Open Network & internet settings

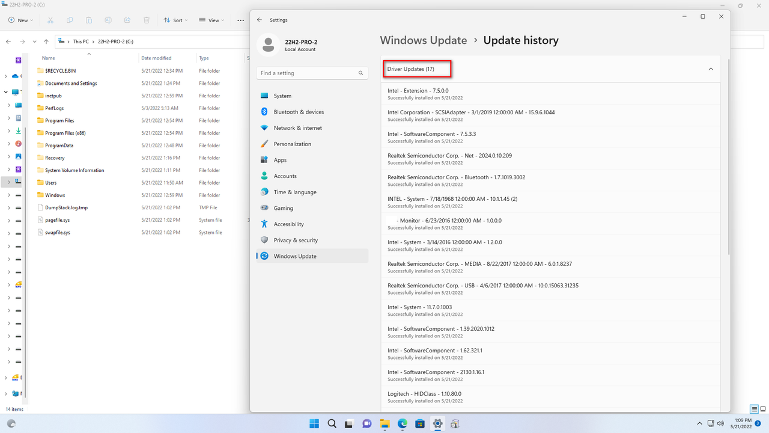pyautogui.click(x=312, y=128)
